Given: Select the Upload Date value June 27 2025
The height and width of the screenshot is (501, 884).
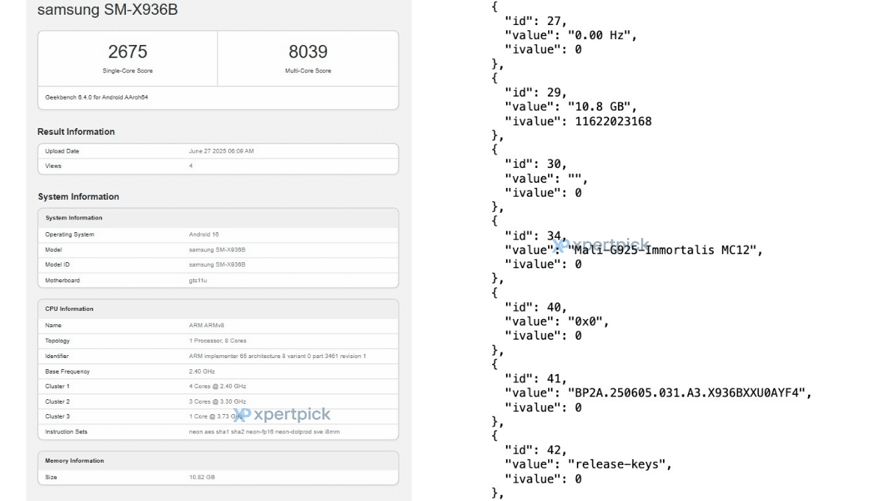Looking at the screenshot, I should (x=221, y=151).
